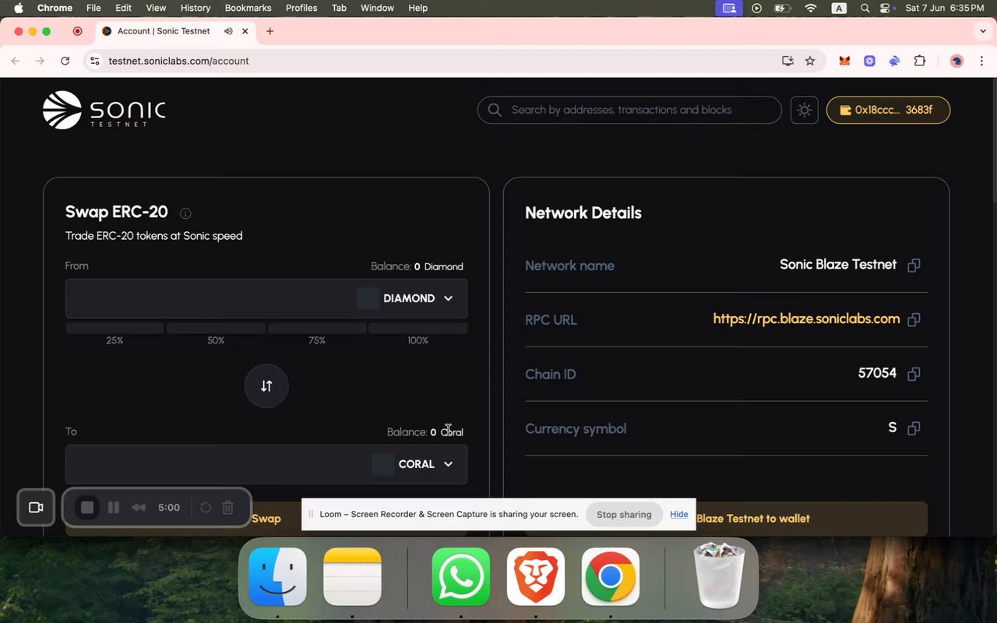Copy the Network name Sonic Blaze Testnet
The height and width of the screenshot is (623, 997).
point(914,266)
